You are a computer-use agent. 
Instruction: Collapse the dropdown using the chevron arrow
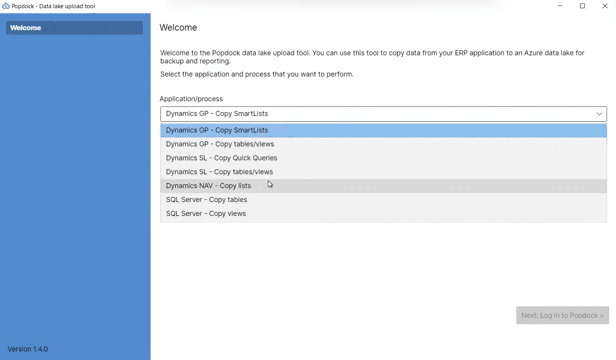coord(599,114)
